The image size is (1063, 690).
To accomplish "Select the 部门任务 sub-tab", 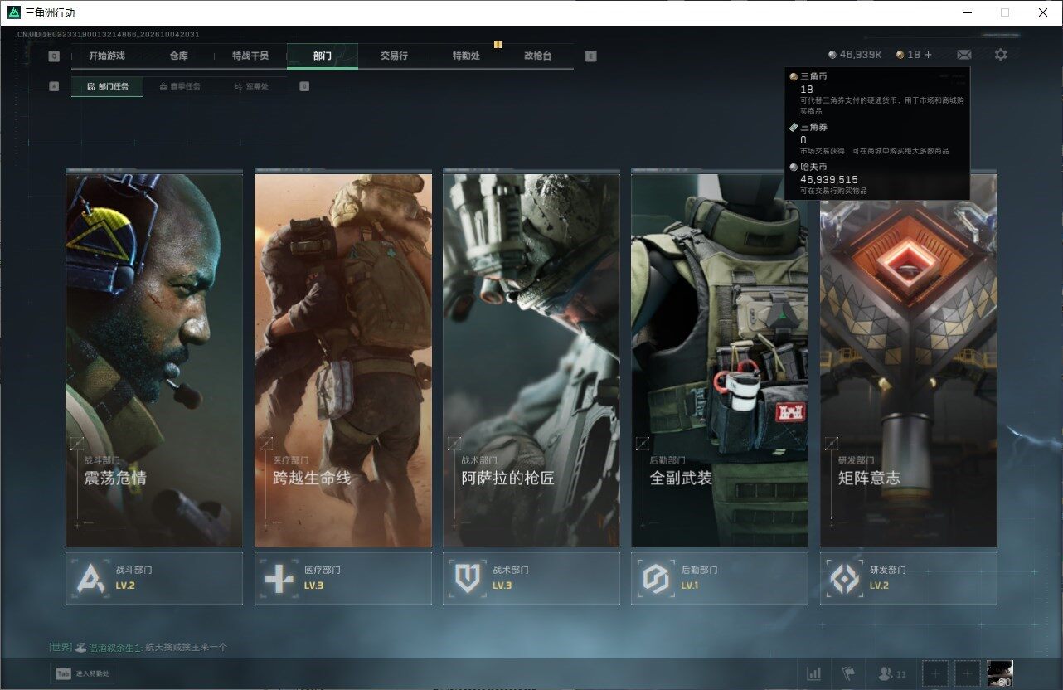I will click(x=107, y=86).
